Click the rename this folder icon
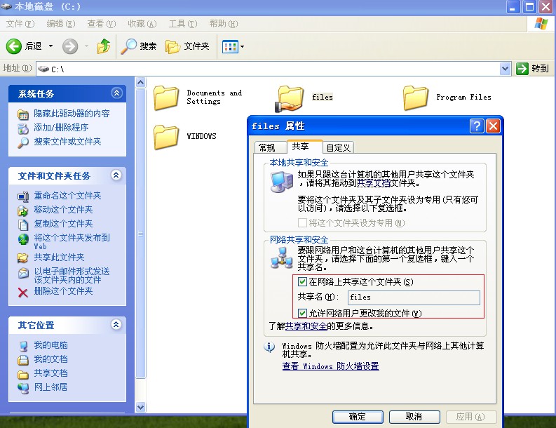This screenshot has height=428, width=556. 23,196
